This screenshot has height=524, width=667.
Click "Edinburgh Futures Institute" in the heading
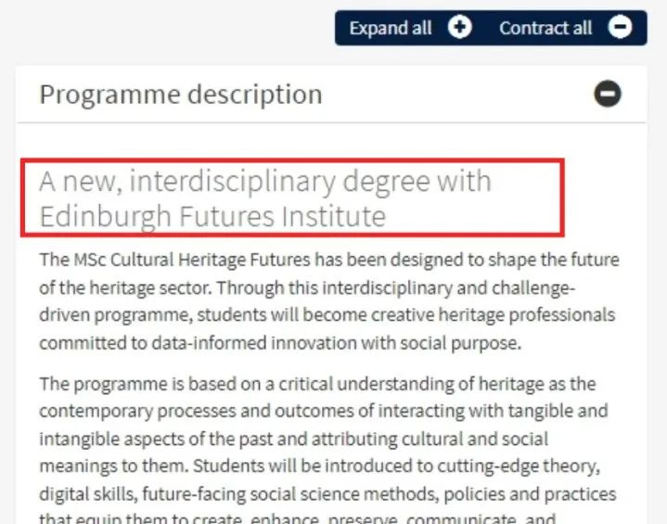coord(212,216)
